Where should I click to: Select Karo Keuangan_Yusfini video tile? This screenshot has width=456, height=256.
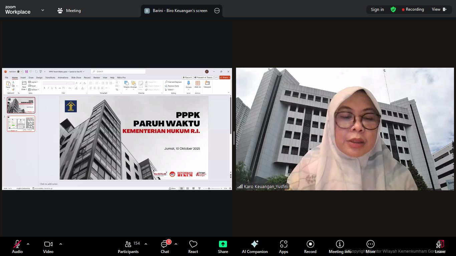[345, 129]
